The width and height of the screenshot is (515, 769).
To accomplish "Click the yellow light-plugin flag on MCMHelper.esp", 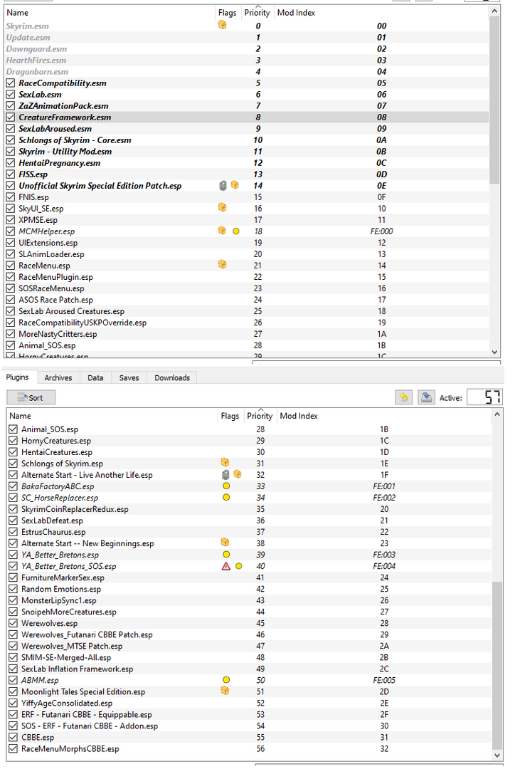I will pyautogui.click(x=236, y=231).
